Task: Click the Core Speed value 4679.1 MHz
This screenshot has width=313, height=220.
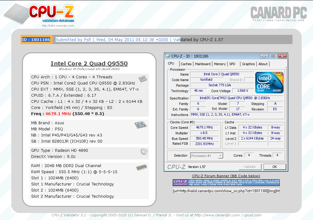Action: coord(204,128)
